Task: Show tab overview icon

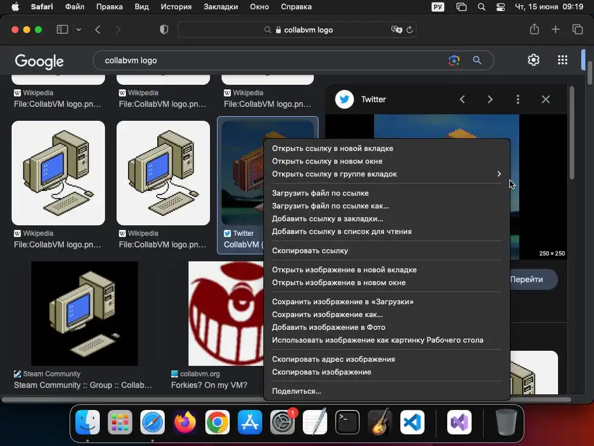Action: click(x=577, y=29)
